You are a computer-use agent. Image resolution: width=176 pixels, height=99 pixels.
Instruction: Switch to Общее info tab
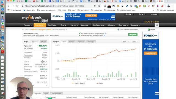(43, 42)
